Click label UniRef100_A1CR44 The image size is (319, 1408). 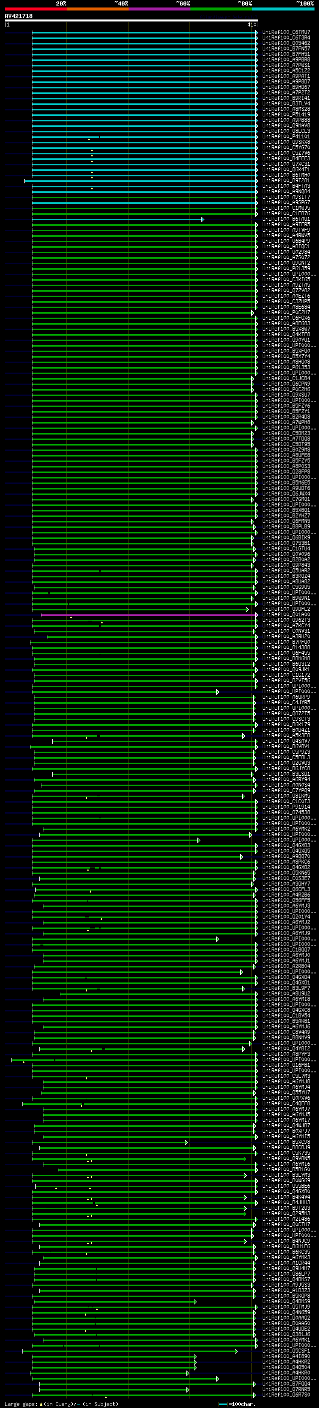click(286, 1263)
